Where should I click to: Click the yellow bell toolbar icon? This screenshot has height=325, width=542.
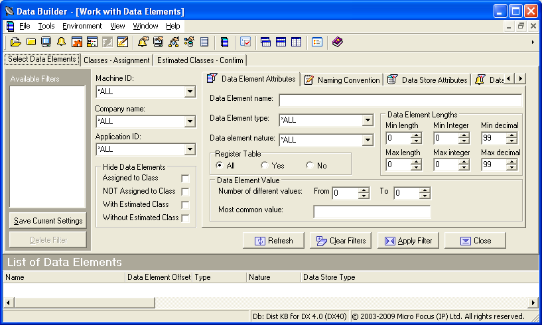(x=62, y=42)
